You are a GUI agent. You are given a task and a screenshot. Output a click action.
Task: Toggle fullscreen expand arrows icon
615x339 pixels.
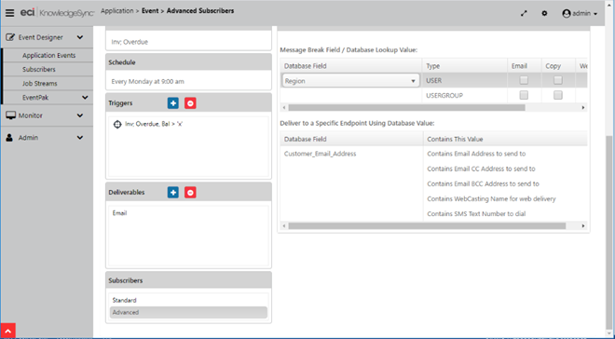pyautogui.click(x=524, y=13)
